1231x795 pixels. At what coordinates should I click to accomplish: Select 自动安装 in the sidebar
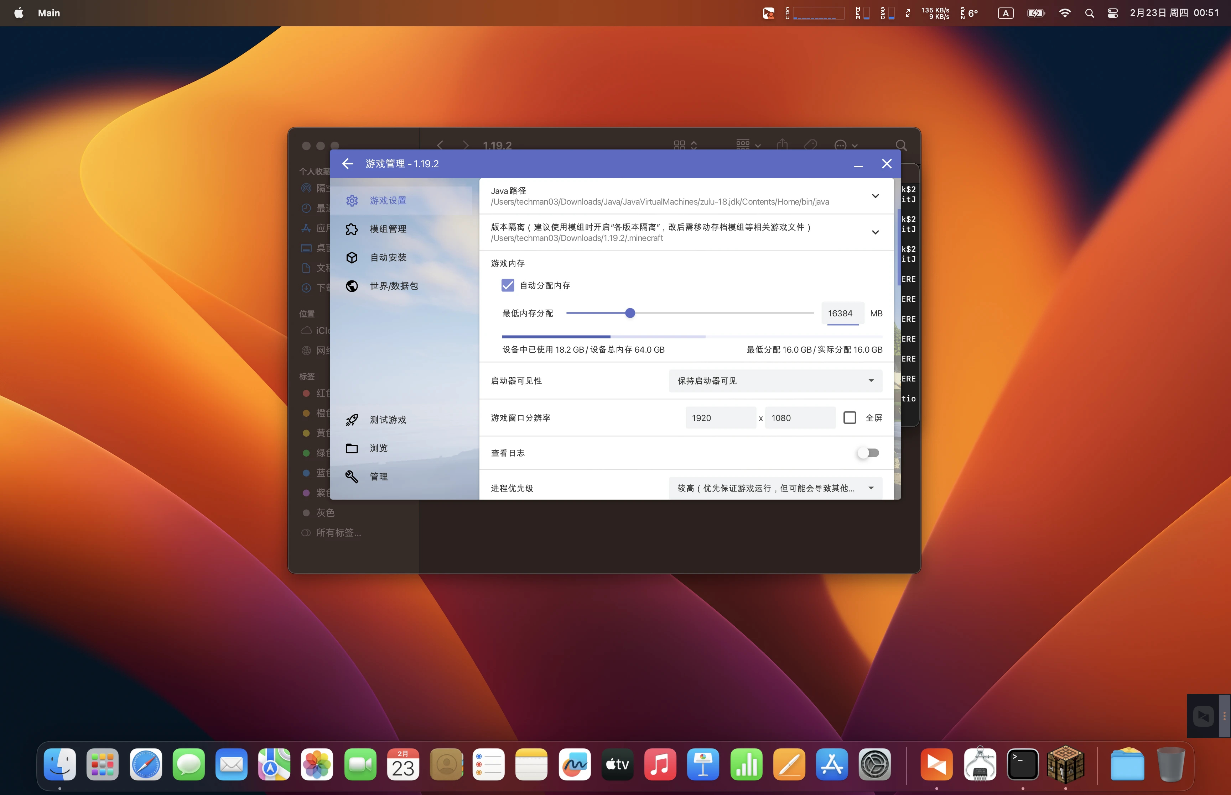[401, 257]
